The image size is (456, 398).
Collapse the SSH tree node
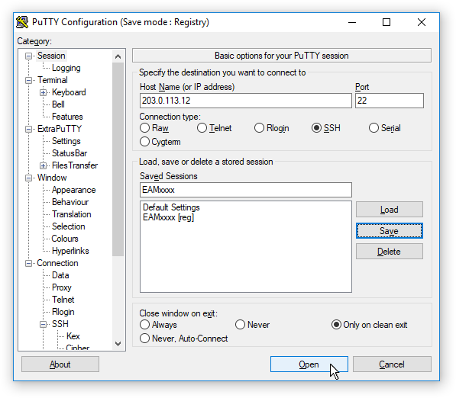tap(43, 324)
